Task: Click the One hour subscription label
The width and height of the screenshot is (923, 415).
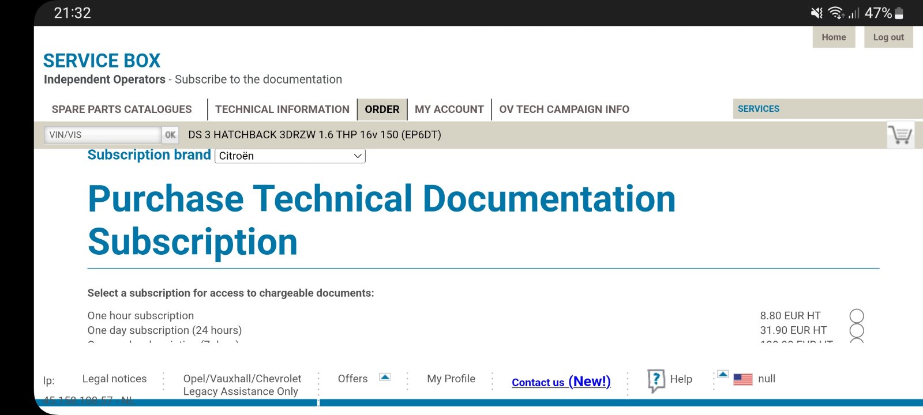Action: 141,316
